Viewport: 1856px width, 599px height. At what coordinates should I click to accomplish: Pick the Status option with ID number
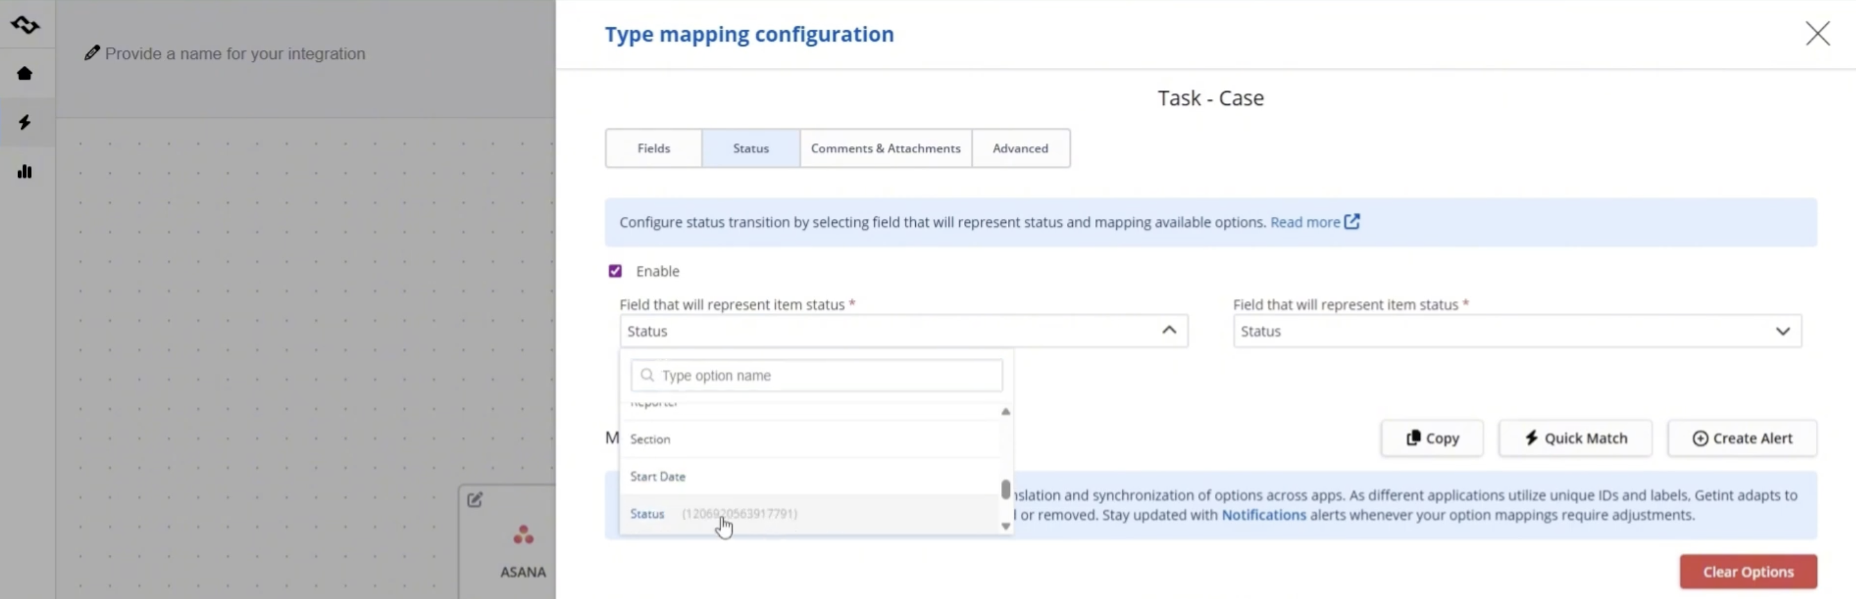click(810, 514)
